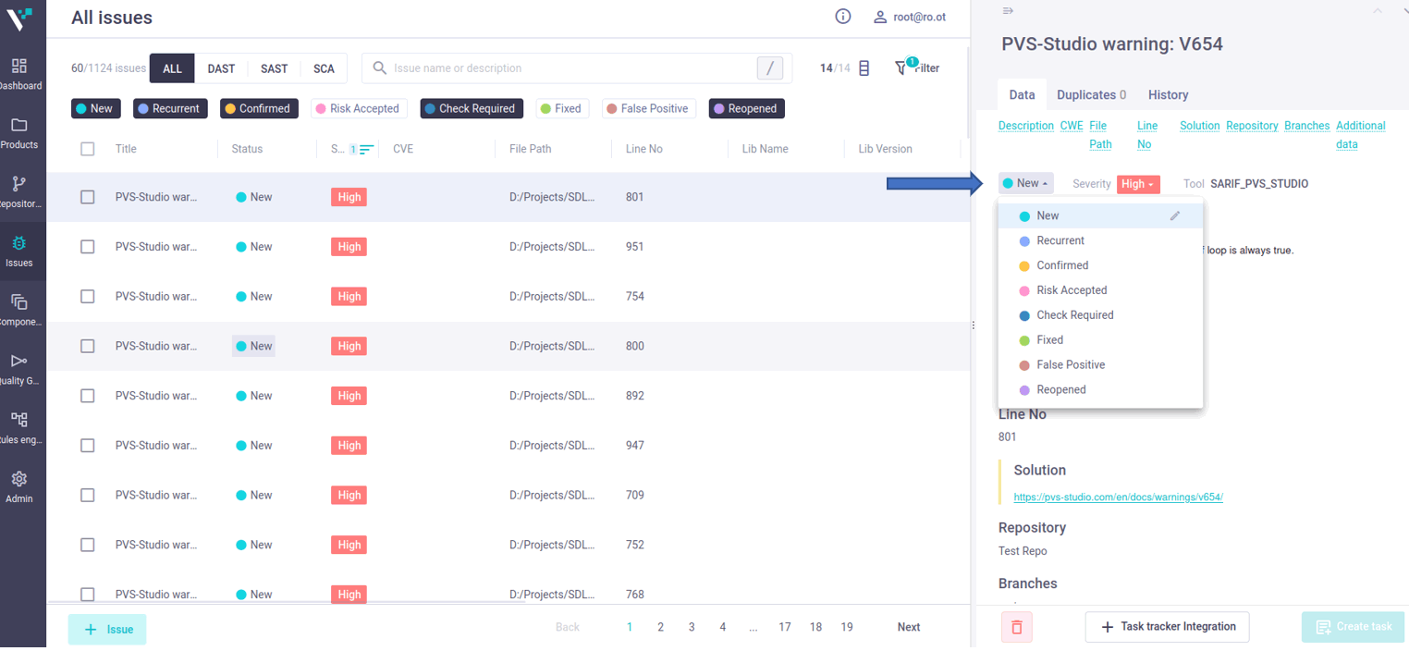Collapse the New status dropdown in details
Screen dimensions: 1409x651
coord(1026,184)
